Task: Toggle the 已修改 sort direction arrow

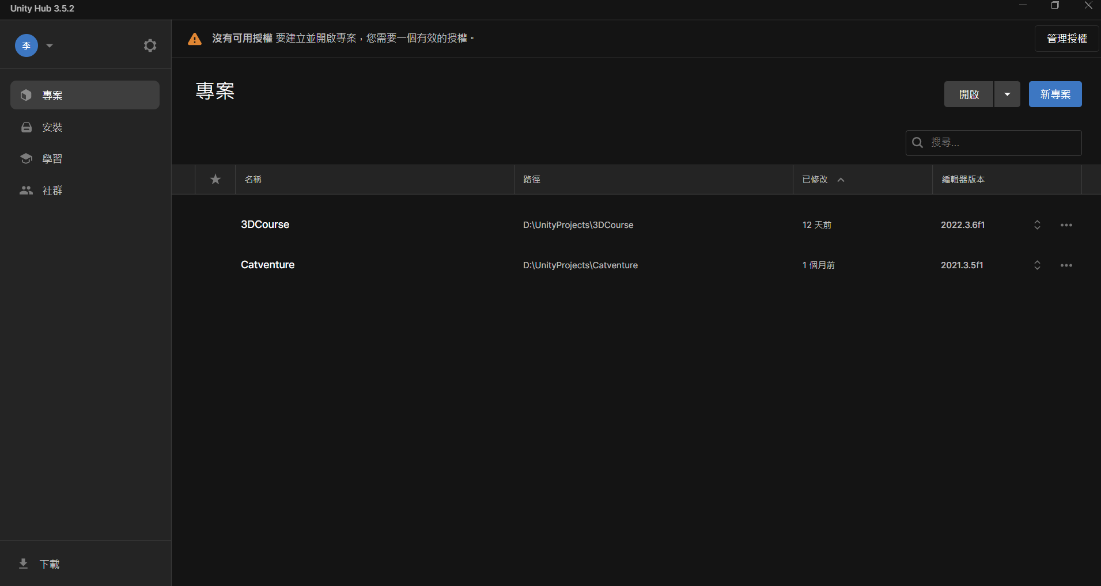Action: click(x=841, y=180)
